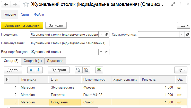Copy rows to clipboard icon
191x108 pixels.
pyautogui.click(x=79, y=70)
